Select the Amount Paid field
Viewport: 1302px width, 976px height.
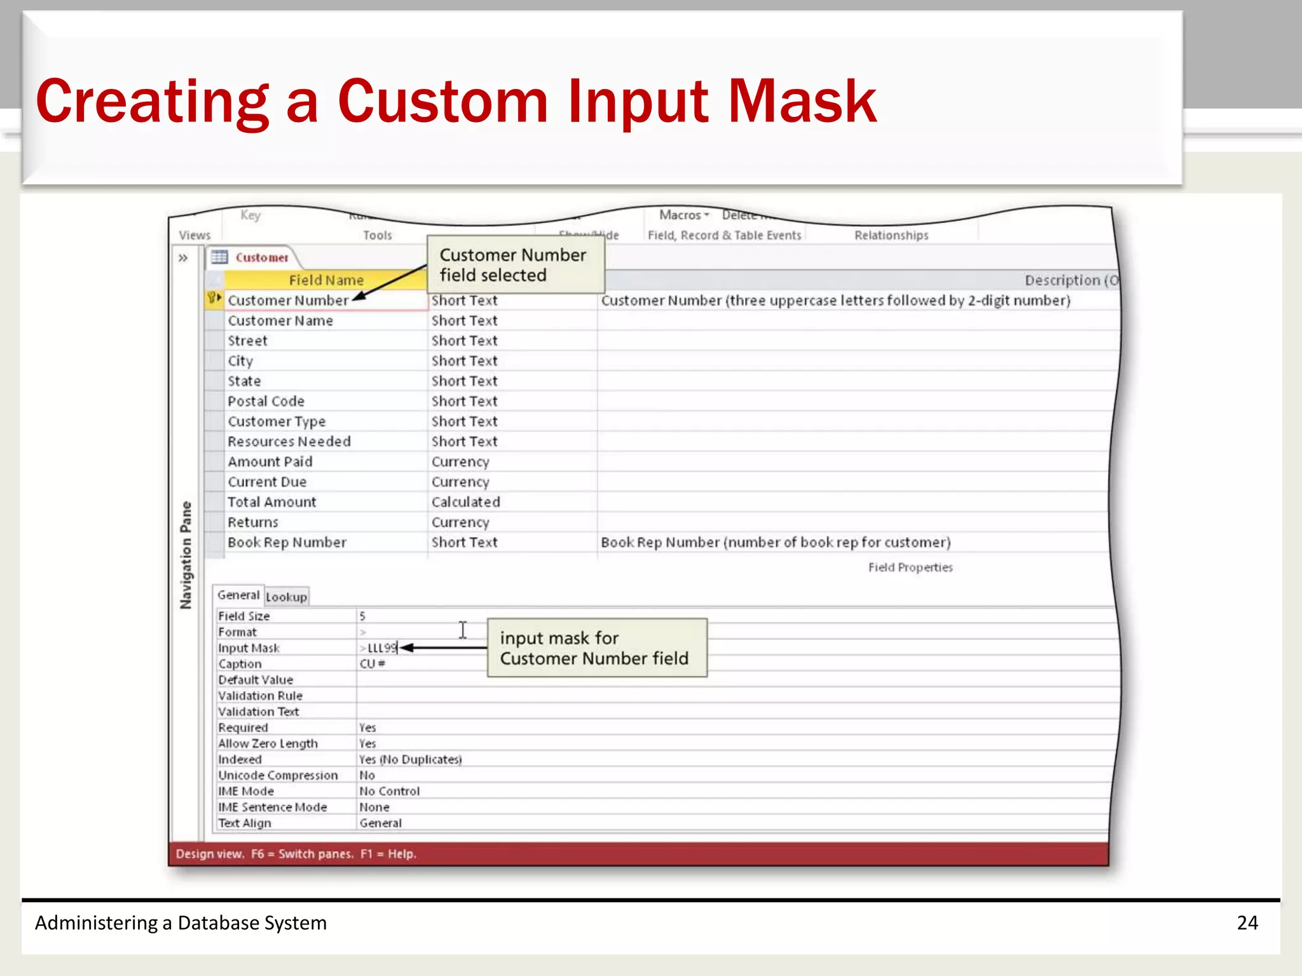(326, 462)
